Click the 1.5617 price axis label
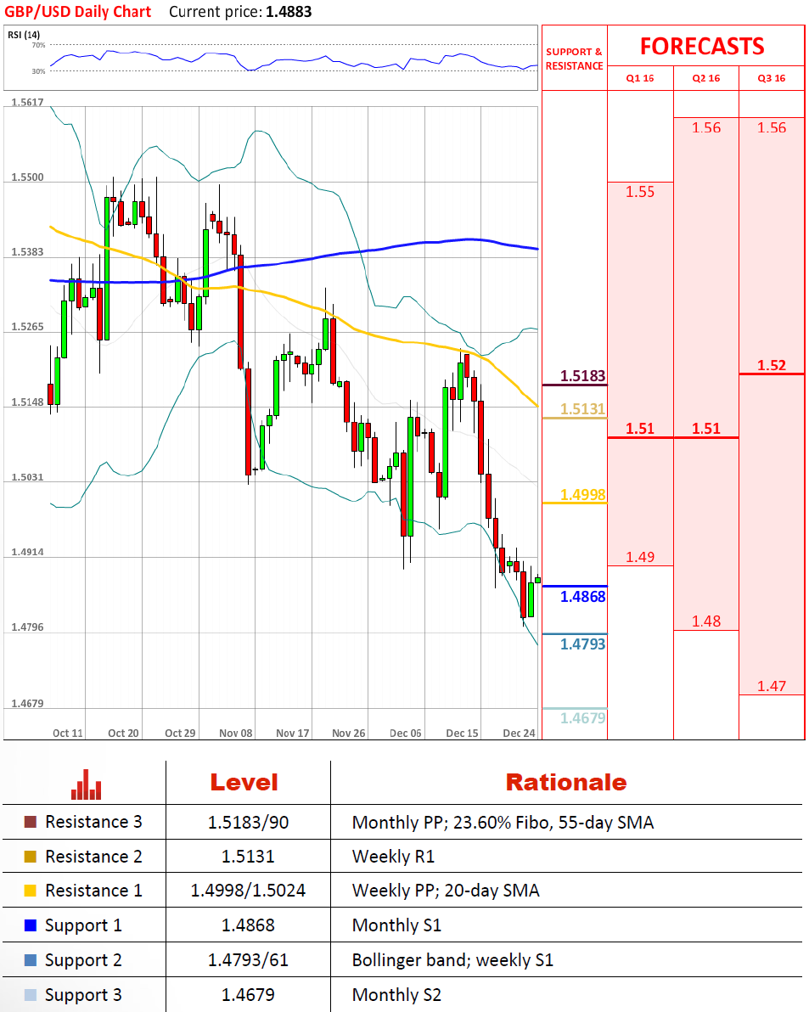This screenshot has width=809, height=1012. coord(28,102)
